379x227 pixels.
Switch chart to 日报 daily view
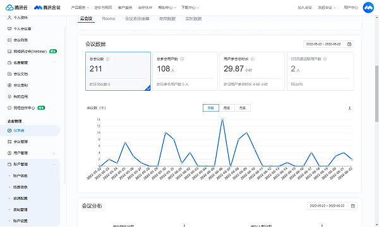(211, 108)
